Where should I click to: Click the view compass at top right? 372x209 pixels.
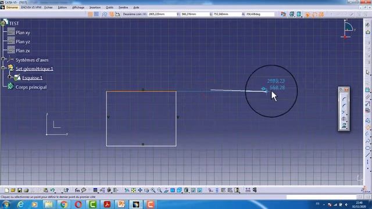pos(348,29)
